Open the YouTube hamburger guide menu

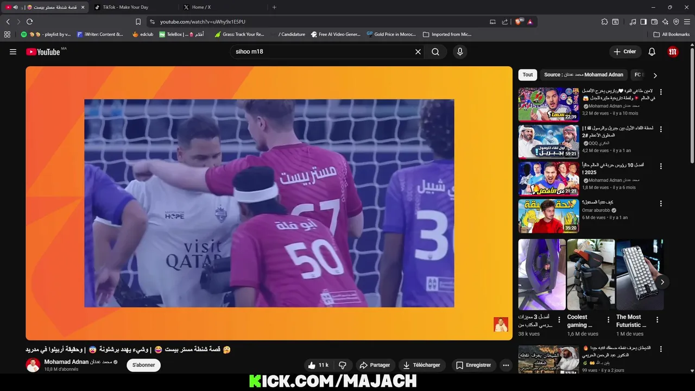(13, 52)
